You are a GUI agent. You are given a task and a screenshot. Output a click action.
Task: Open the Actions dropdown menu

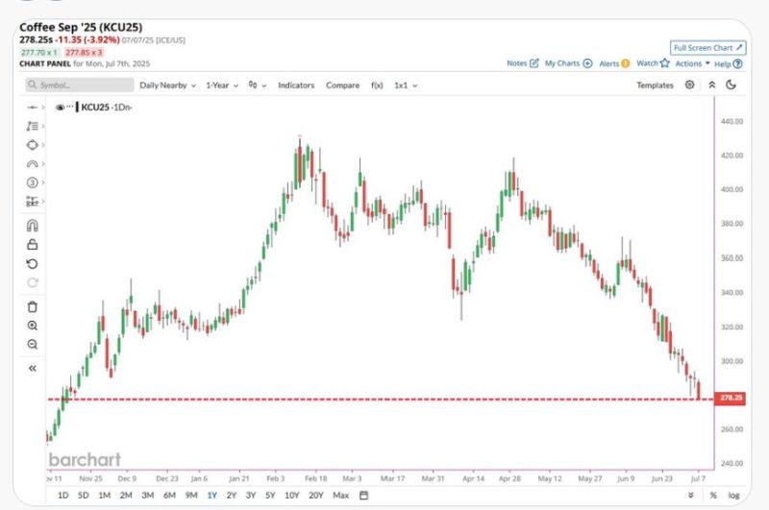pyautogui.click(x=692, y=63)
